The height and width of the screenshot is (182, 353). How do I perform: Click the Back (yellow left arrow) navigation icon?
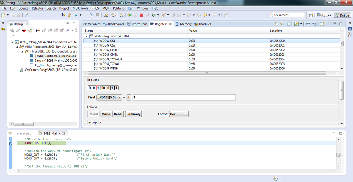click(x=205, y=15)
